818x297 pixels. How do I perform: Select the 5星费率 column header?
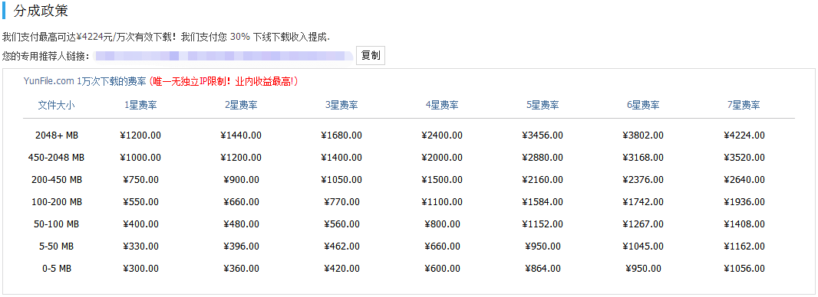543,105
